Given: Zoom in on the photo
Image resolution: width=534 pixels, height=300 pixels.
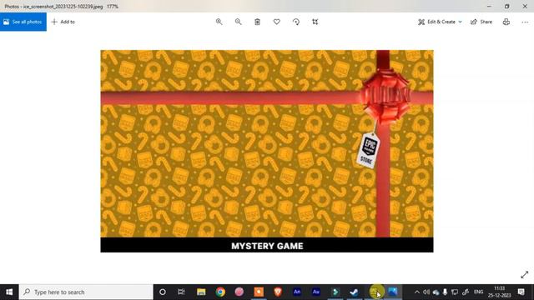Looking at the screenshot, I should (x=219, y=22).
